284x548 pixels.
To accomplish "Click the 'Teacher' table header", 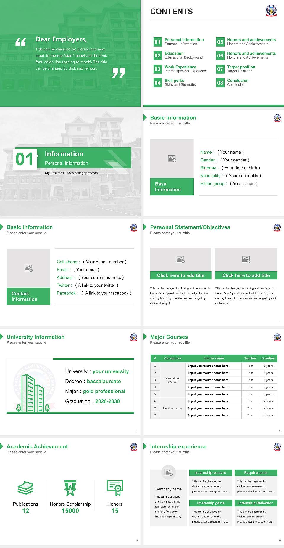I will tap(250, 358).
